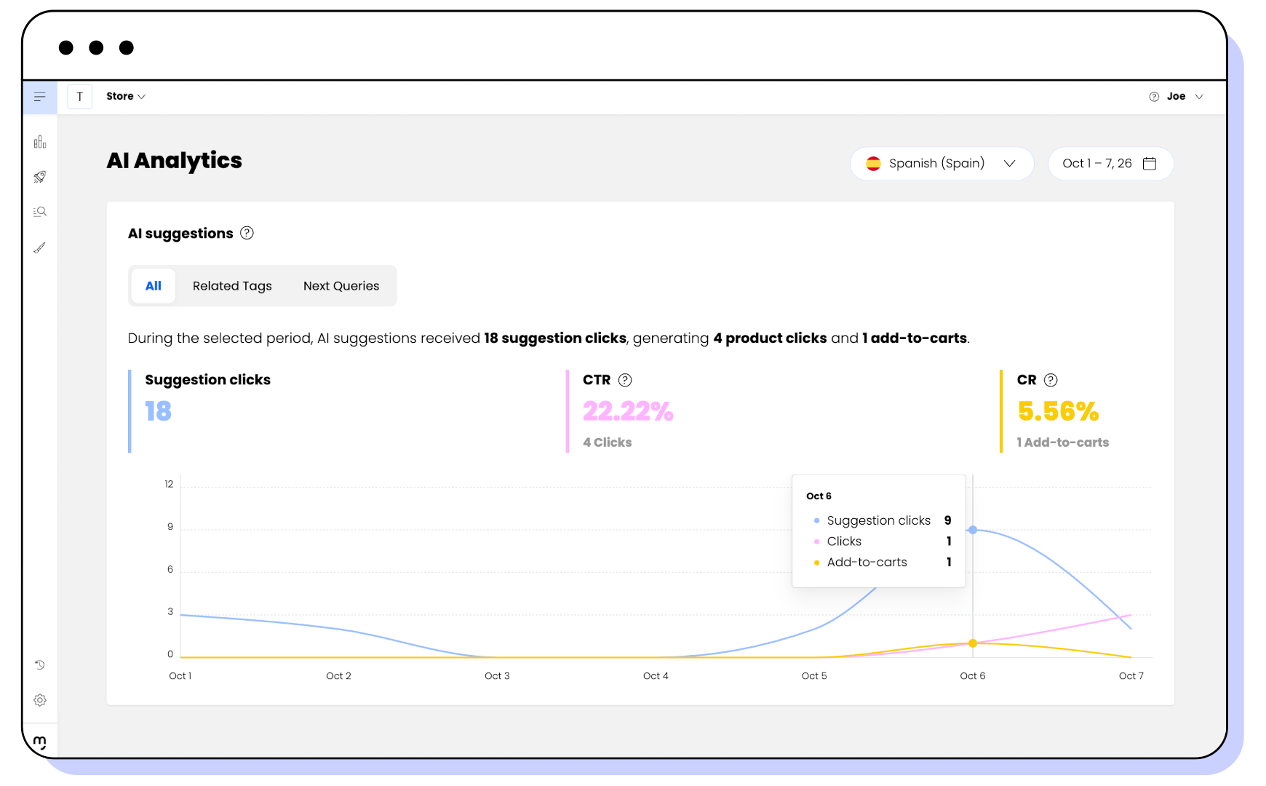The height and width of the screenshot is (786, 1266).
Task: Click the Oct 3 axis label
Action: click(x=497, y=676)
